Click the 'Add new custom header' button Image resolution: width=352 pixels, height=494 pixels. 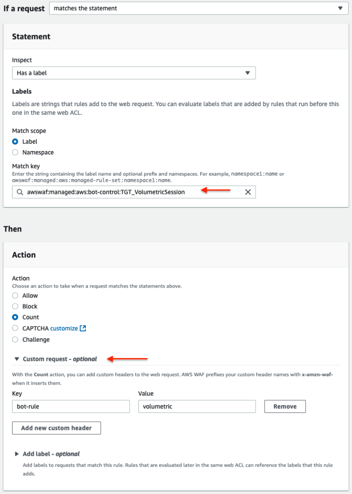[x=56, y=428]
